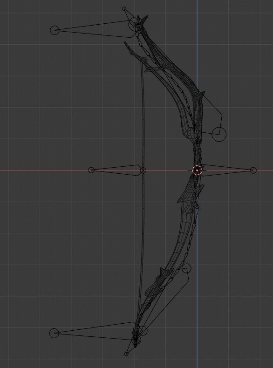273x368 pixels.
Task: Select the string-pull control circle left of the bowstring
Action: pyautogui.click(x=91, y=170)
